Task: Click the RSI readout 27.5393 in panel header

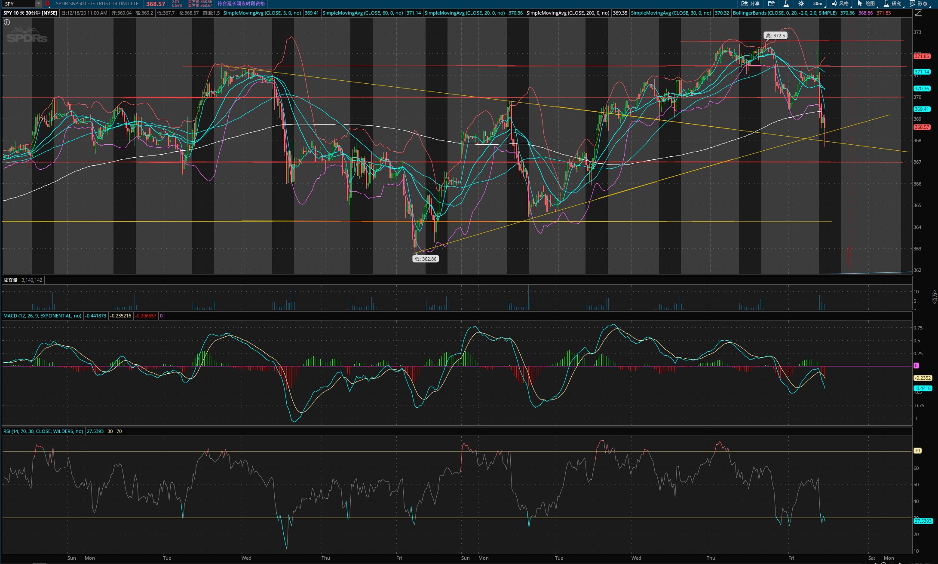Action: tap(95, 431)
